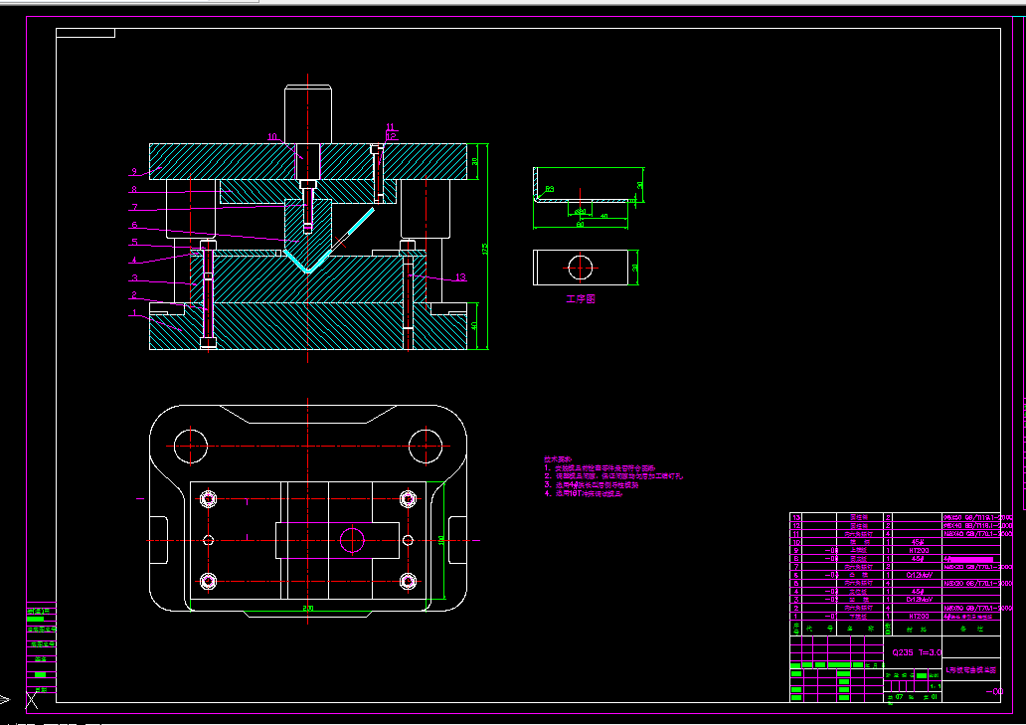Image resolution: width=1026 pixels, height=725 pixels.
Task: Select the 200 width dimension in plan view
Action: pyautogui.click(x=307, y=608)
